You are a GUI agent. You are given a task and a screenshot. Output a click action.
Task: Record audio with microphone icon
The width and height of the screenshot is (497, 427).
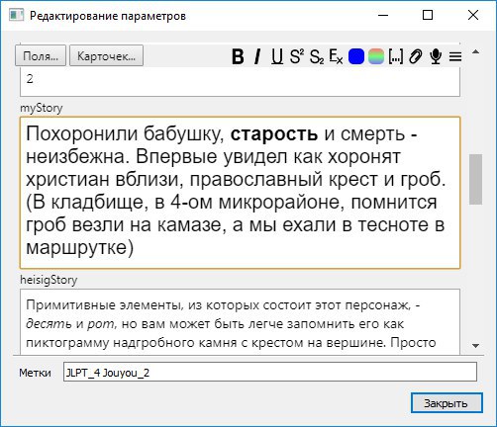(x=436, y=56)
